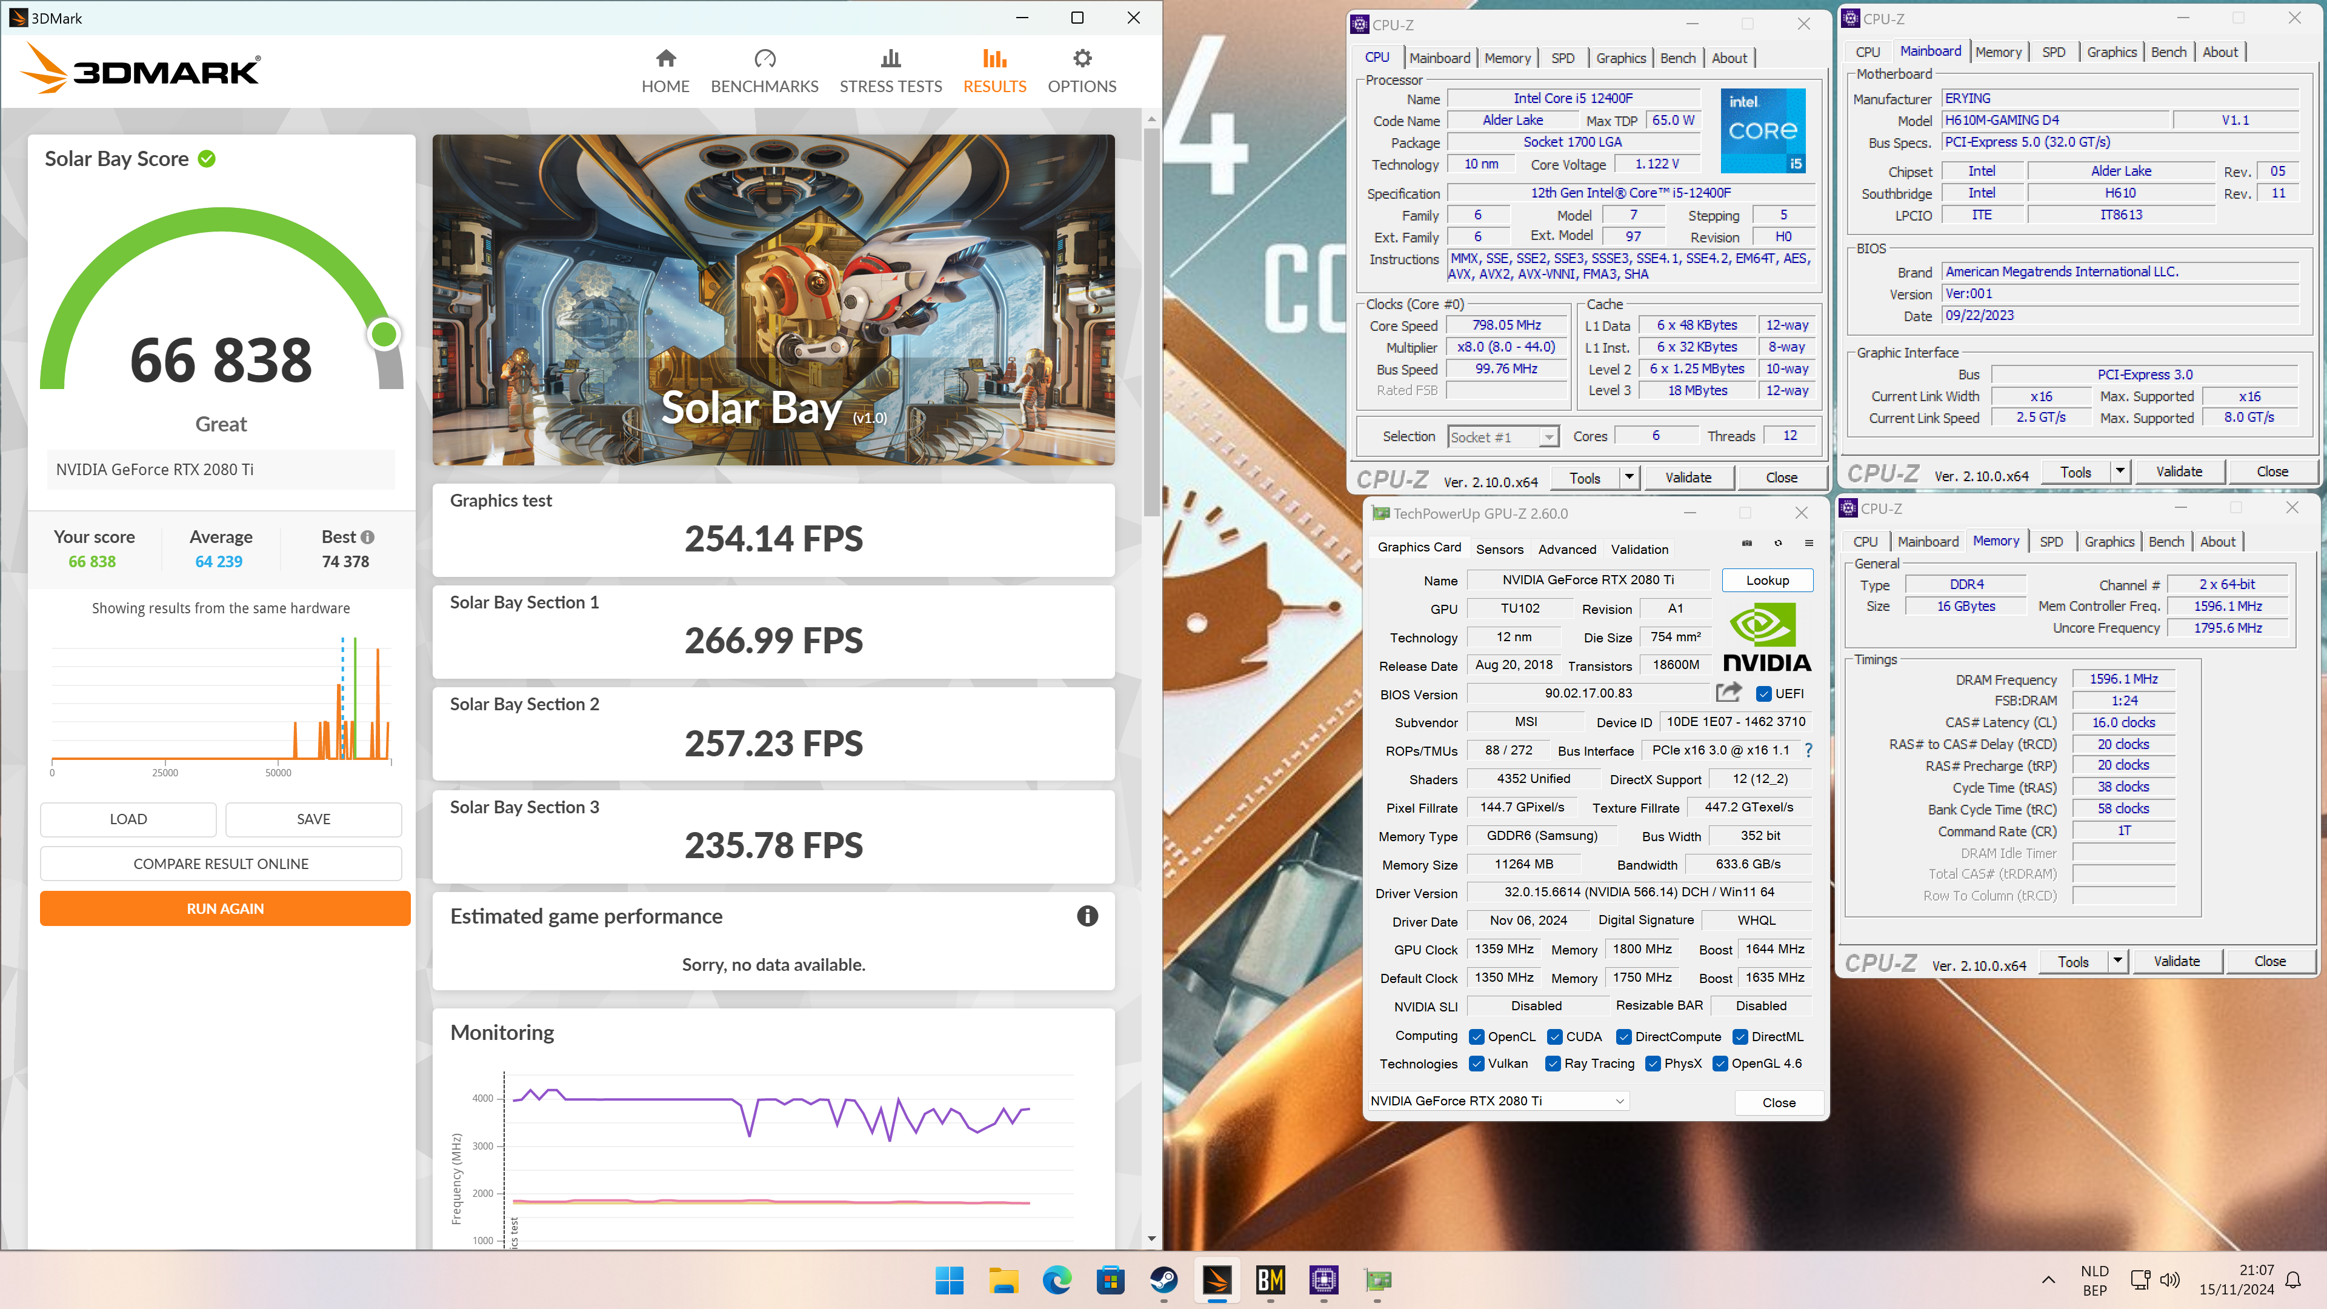This screenshot has width=2327, height=1309.
Task: Click the GPU-Z BIOS export share icon
Action: pos(1728,692)
